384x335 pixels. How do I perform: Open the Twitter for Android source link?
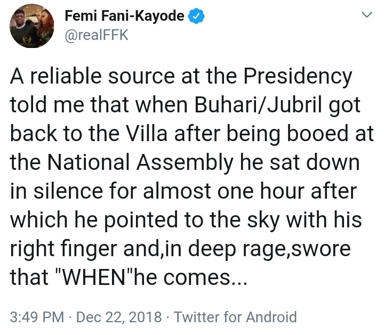click(x=235, y=317)
